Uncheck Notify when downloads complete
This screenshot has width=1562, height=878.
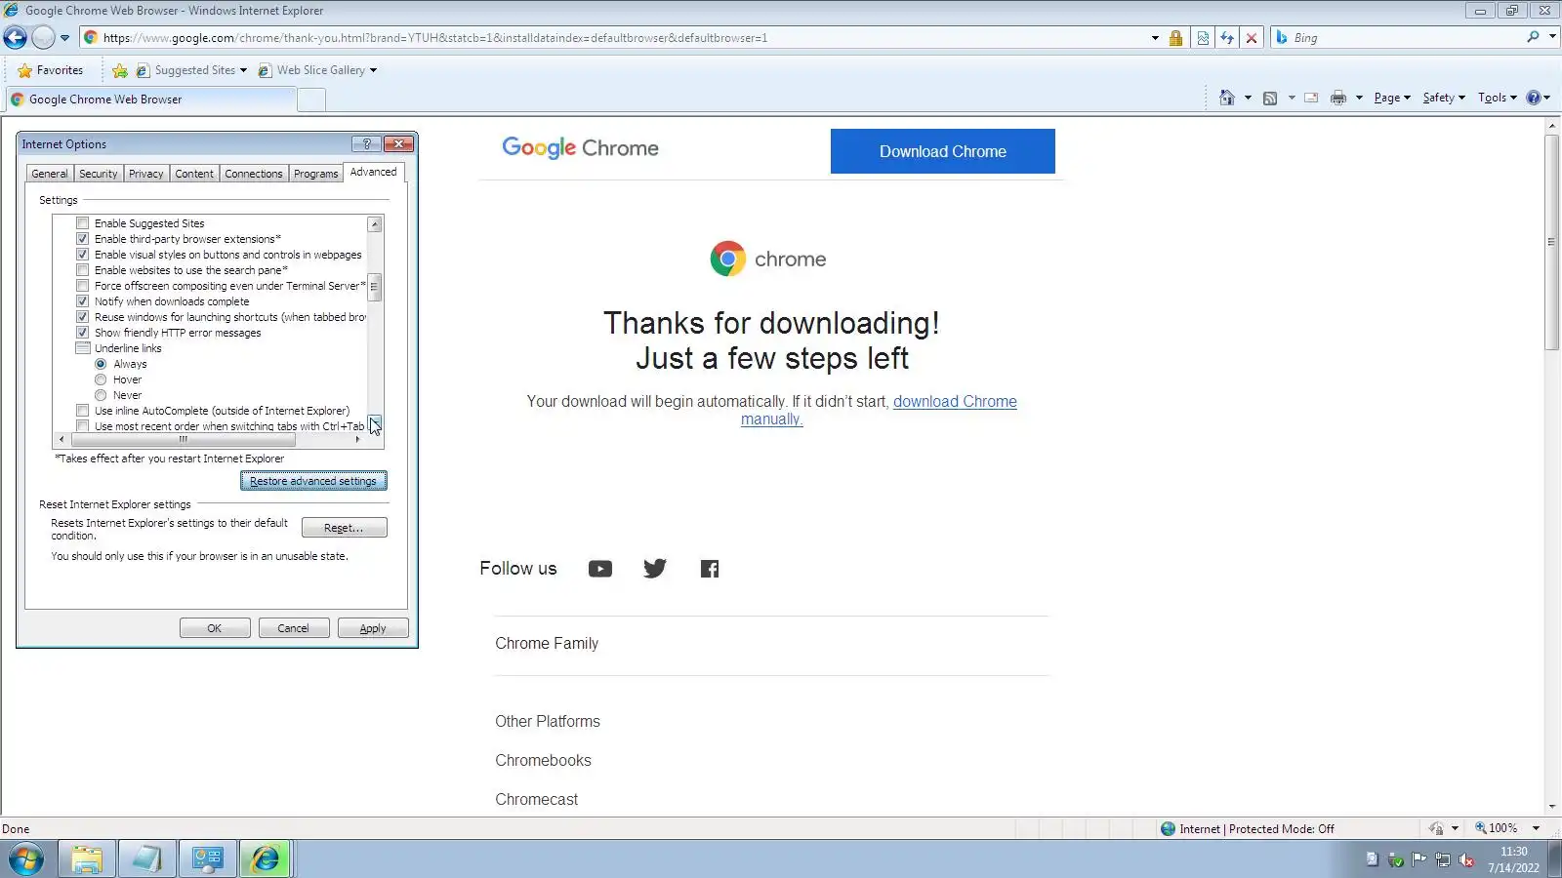pyautogui.click(x=83, y=301)
